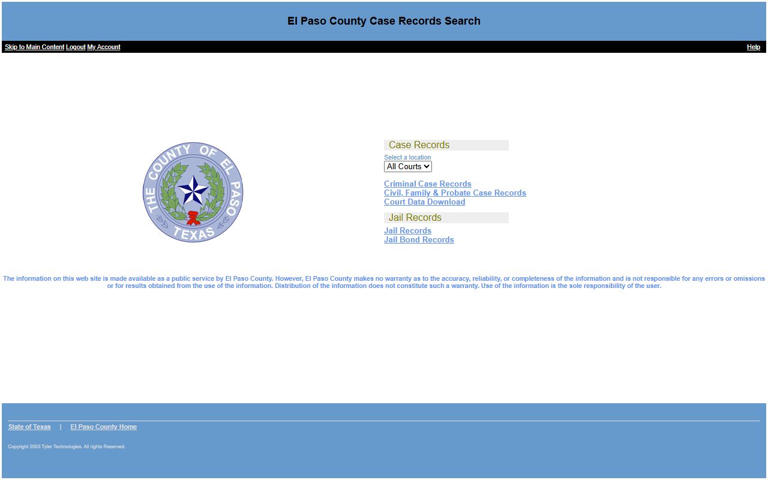
Task: Click the star at the seal's center
Action: coord(193,191)
